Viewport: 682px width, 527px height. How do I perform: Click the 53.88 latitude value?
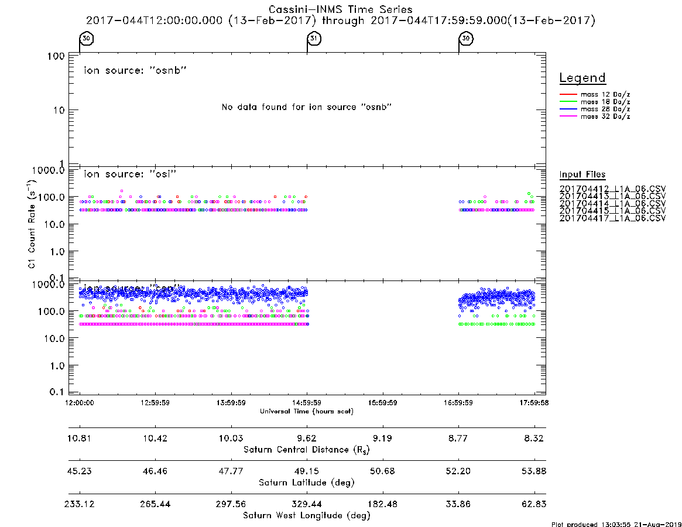[x=534, y=471]
